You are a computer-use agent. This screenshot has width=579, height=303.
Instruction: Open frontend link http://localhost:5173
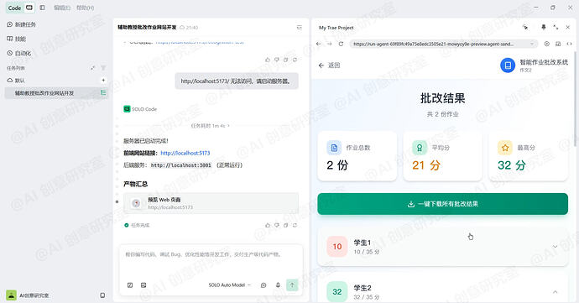185,153
